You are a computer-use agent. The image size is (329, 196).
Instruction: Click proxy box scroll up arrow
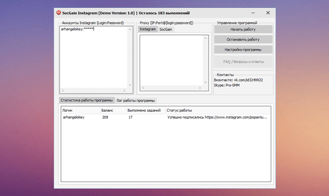[x=206, y=38]
